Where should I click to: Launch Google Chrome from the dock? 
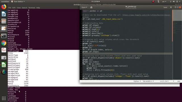pyautogui.click(x=4, y=43)
